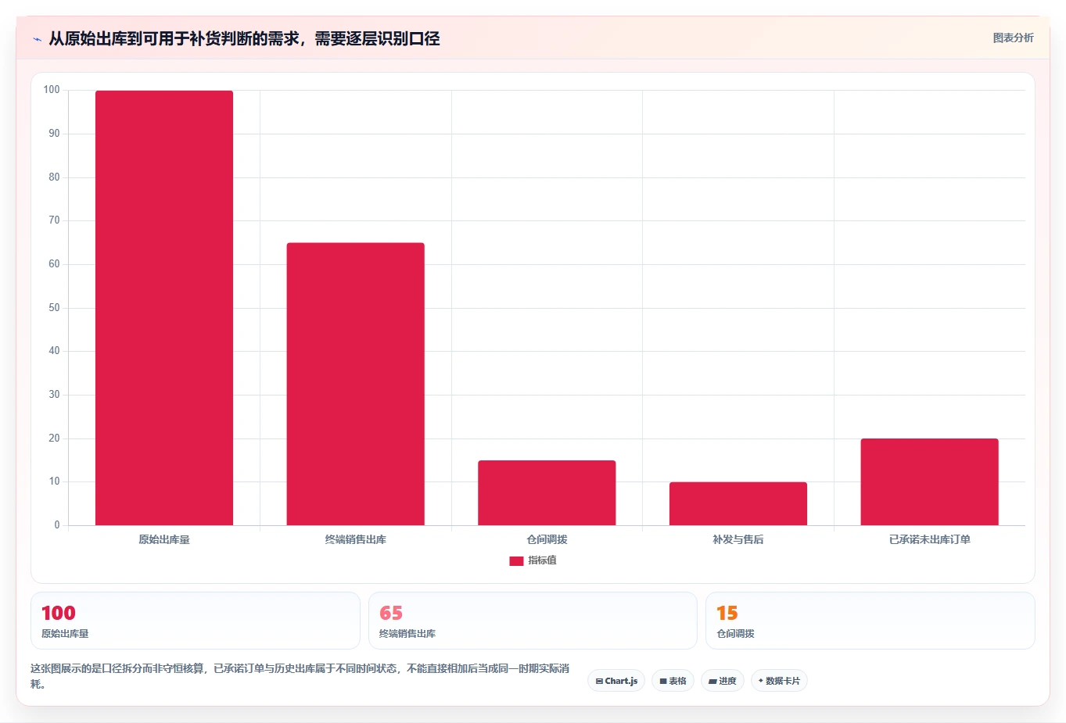Select the Chart.js tag pill
Image resolution: width=1066 pixels, height=723 pixels.
coord(616,681)
